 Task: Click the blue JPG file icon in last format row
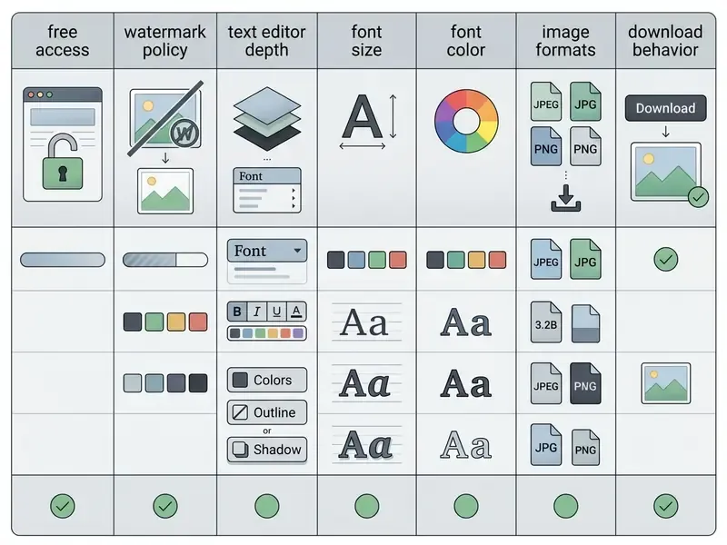tap(546, 444)
